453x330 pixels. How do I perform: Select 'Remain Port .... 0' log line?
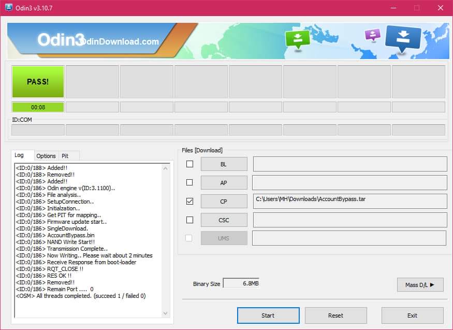coord(54,289)
